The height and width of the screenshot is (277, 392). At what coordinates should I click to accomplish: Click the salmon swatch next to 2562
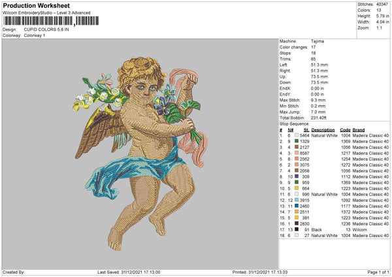point(297,159)
